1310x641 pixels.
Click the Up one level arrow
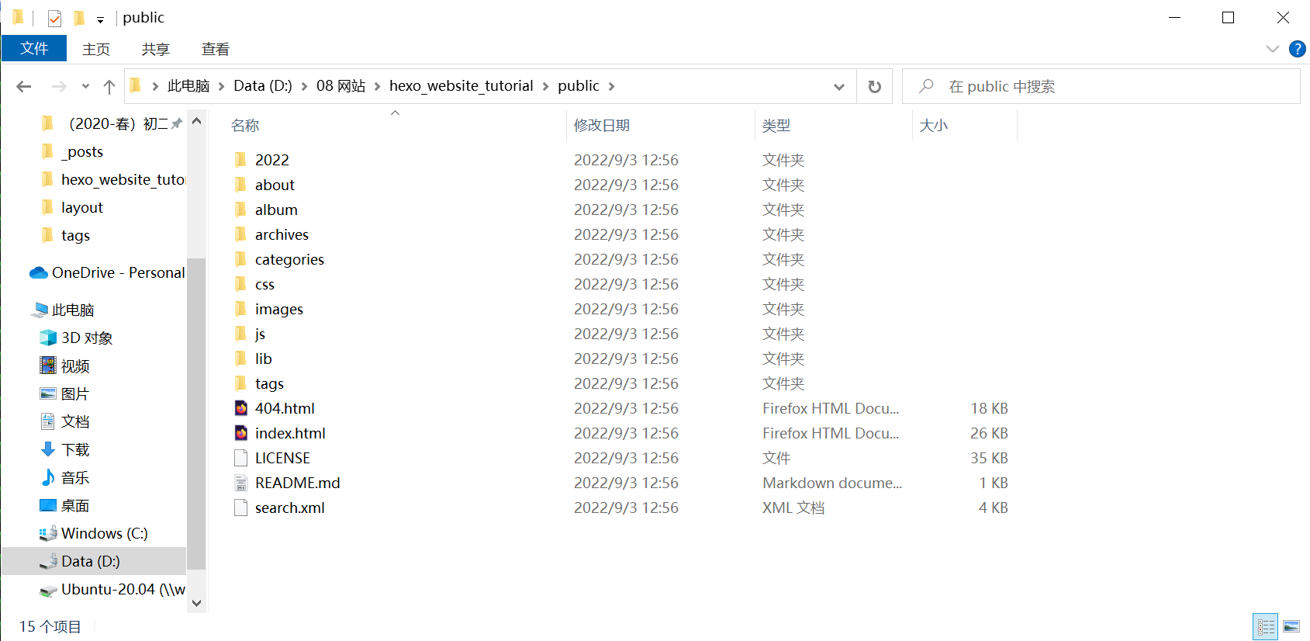[109, 86]
